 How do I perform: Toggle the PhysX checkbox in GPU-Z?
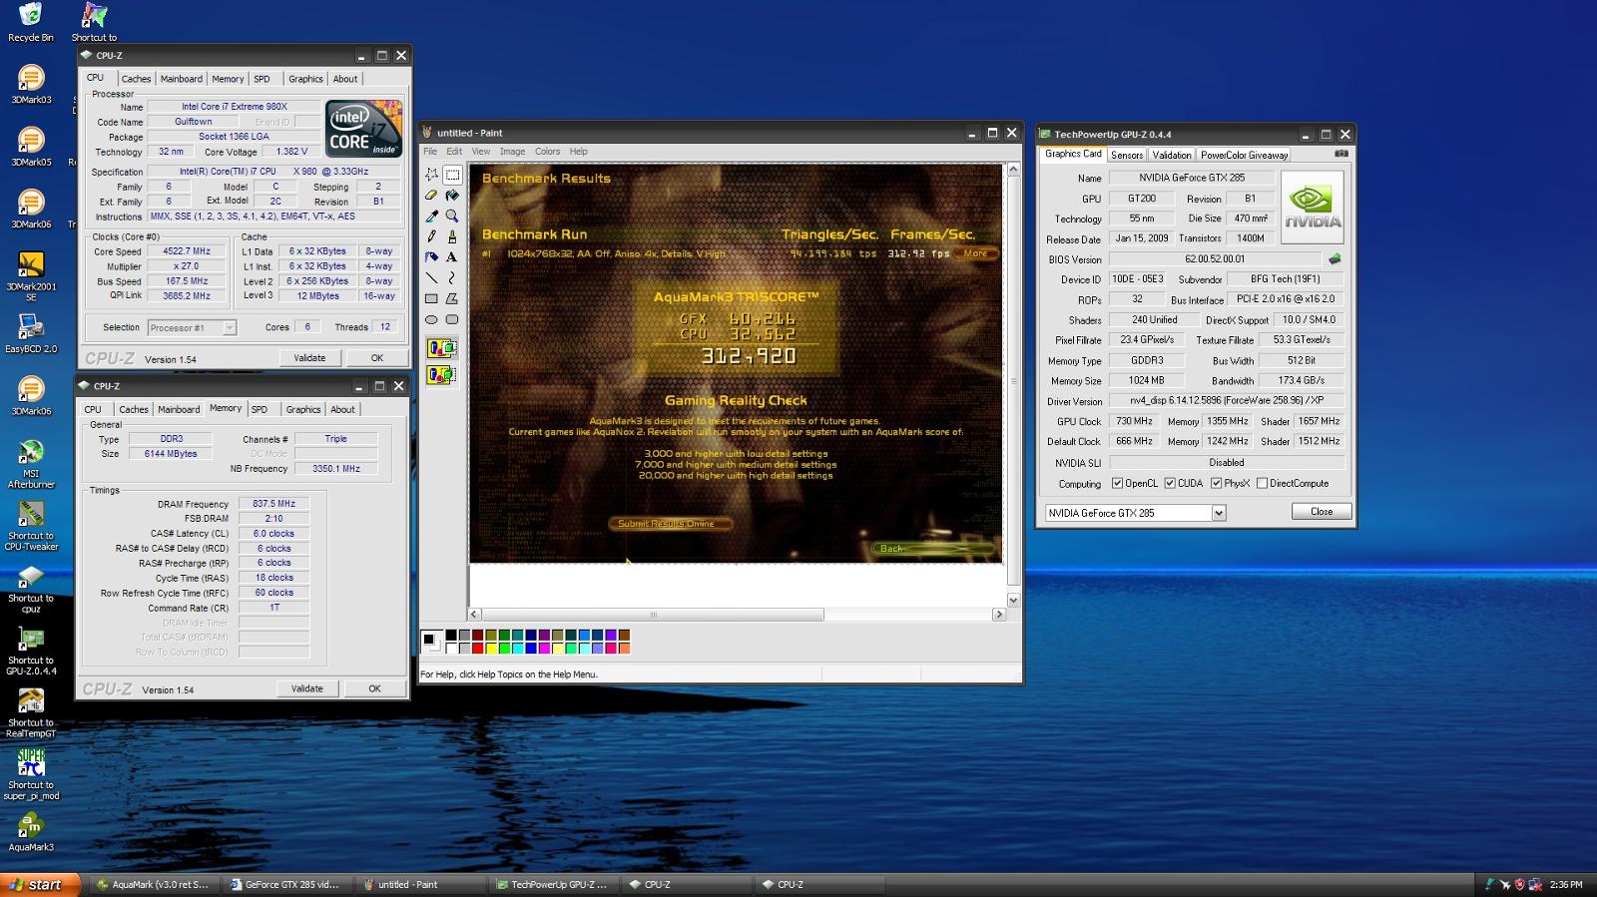pyautogui.click(x=1216, y=483)
